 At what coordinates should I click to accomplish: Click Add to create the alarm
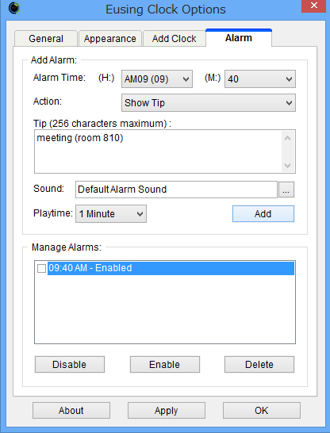(x=263, y=214)
